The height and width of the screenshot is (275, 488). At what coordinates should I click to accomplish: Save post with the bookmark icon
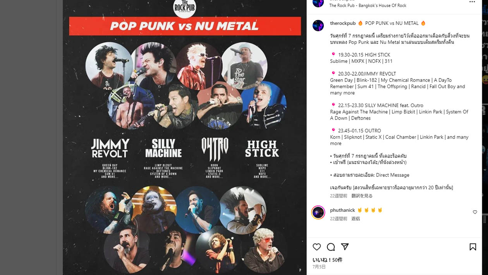pos(473,247)
